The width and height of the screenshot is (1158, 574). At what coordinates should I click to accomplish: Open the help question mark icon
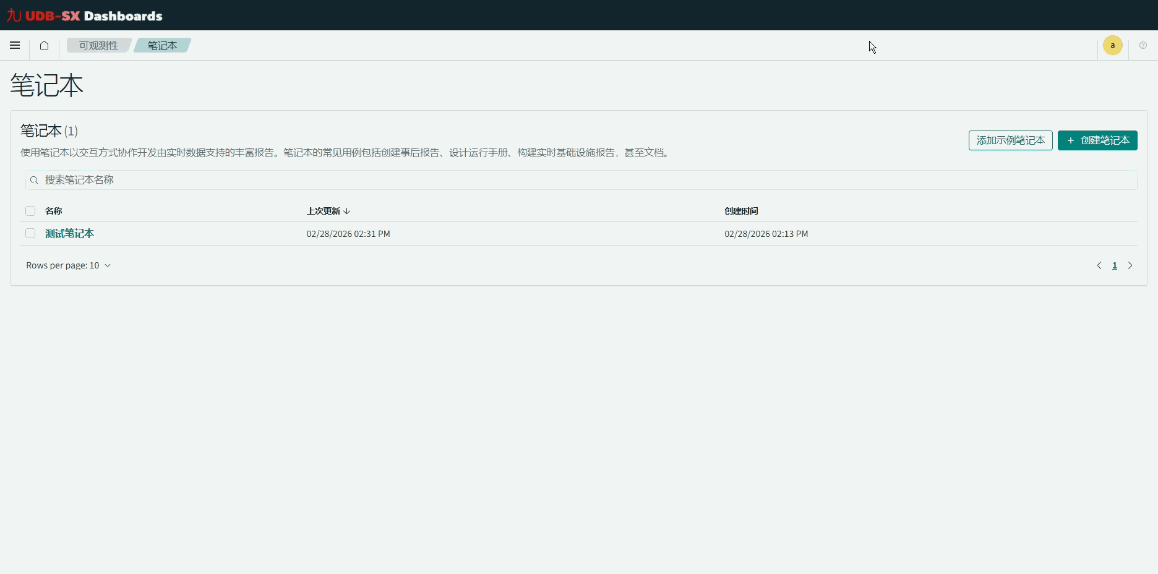coord(1143,45)
